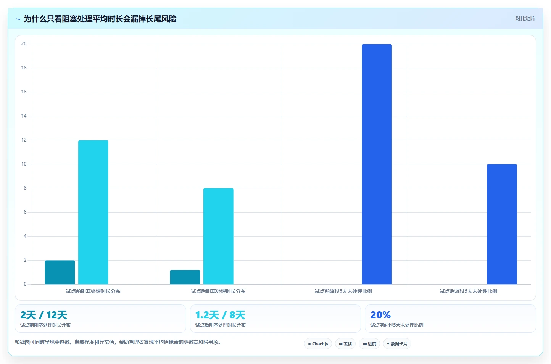The image size is (551, 364).
Task: Click the y-axis value 10
Action: (24, 164)
